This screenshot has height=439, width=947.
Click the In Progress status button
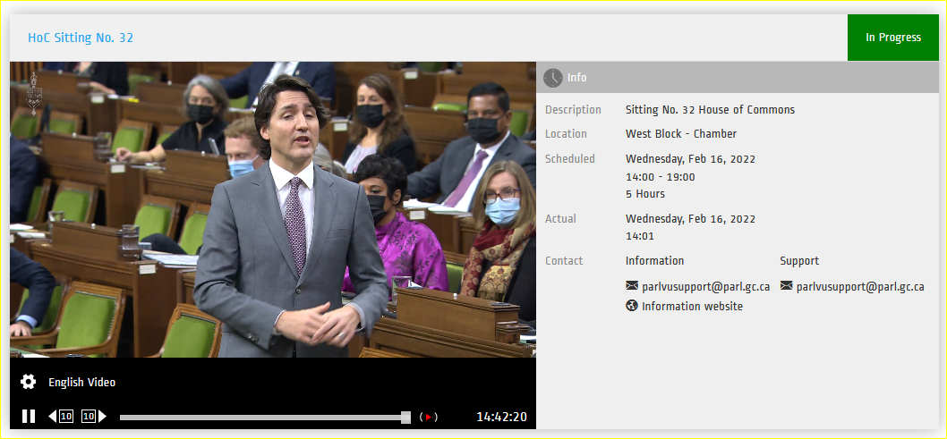892,38
